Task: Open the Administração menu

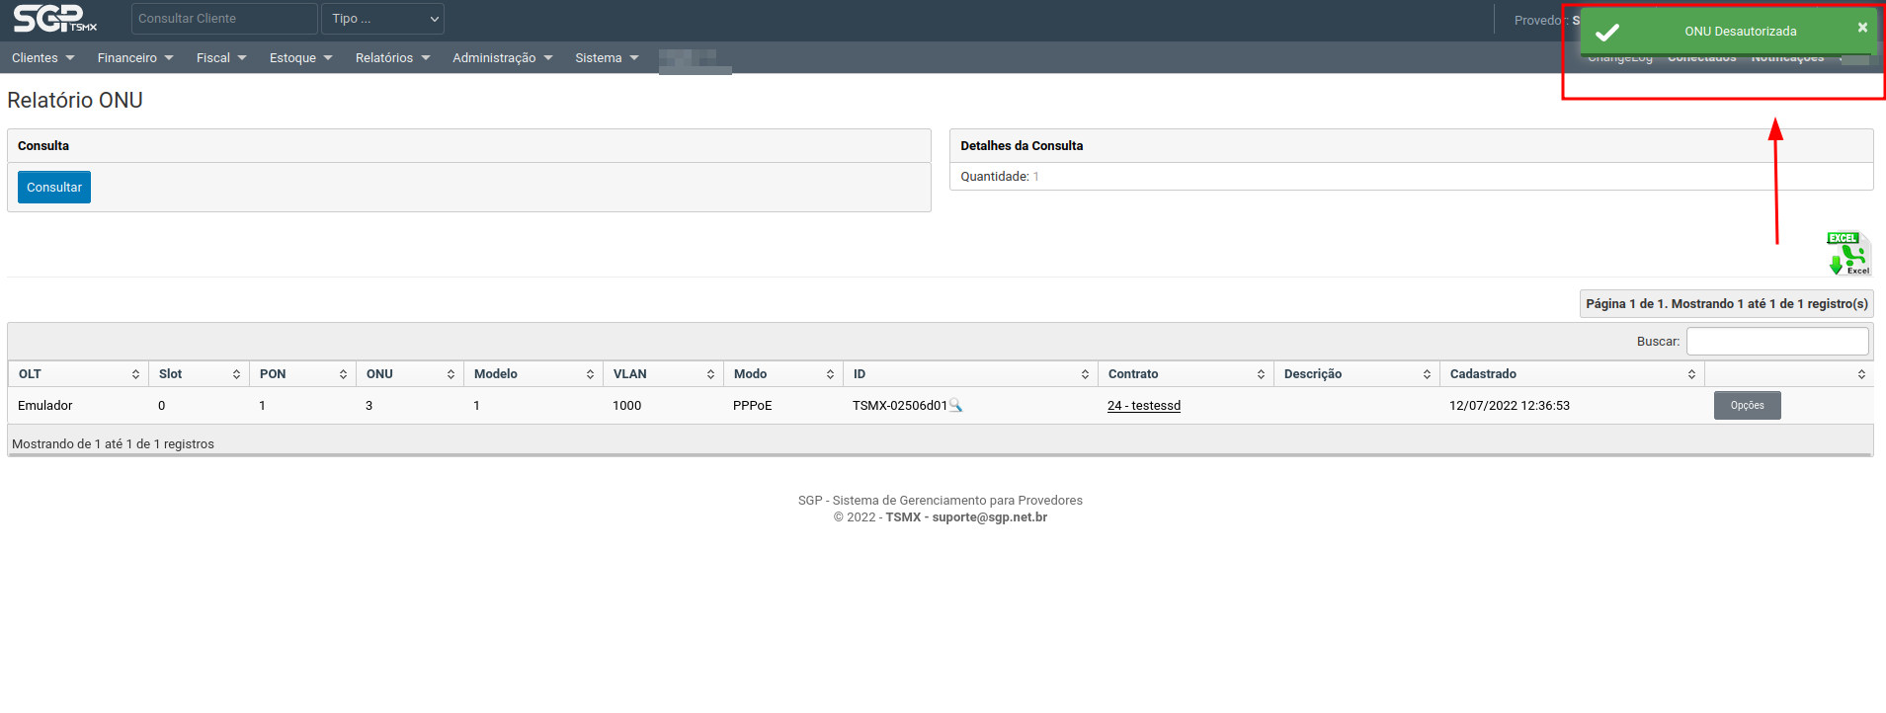Action: click(502, 58)
